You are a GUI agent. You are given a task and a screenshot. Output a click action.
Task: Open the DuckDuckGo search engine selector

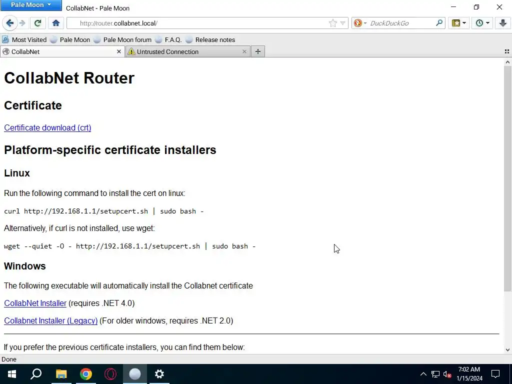coord(360,23)
